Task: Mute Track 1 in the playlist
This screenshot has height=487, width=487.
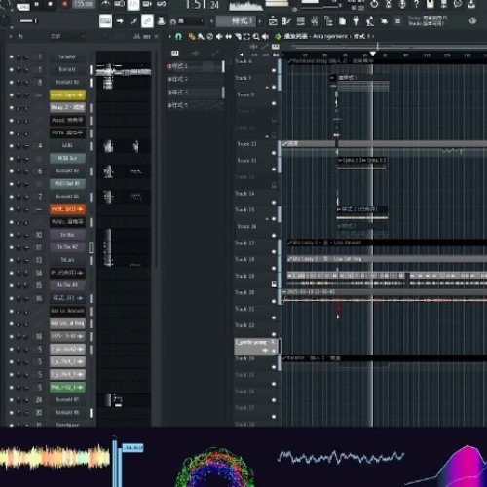Action: click(x=274, y=87)
